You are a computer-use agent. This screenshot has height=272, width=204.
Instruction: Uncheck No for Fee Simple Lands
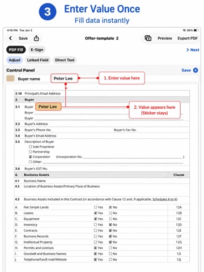(x=110, y=207)
